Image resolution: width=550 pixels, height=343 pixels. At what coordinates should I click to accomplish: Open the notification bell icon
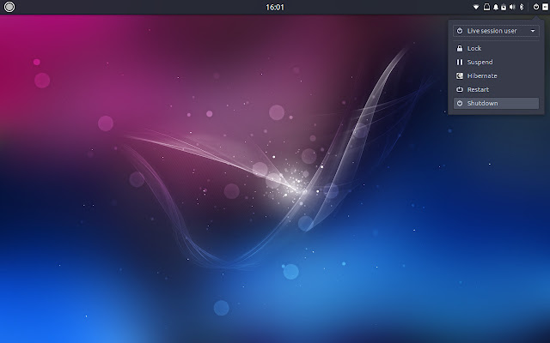coord(496,7)
